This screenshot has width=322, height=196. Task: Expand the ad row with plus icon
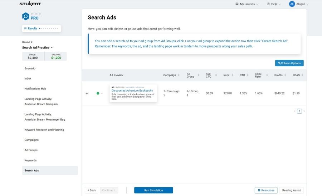click(87, 93)
